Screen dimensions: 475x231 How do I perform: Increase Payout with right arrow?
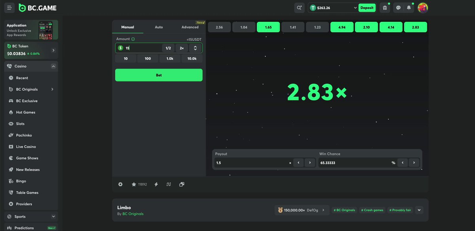click(x=310, y=162)
